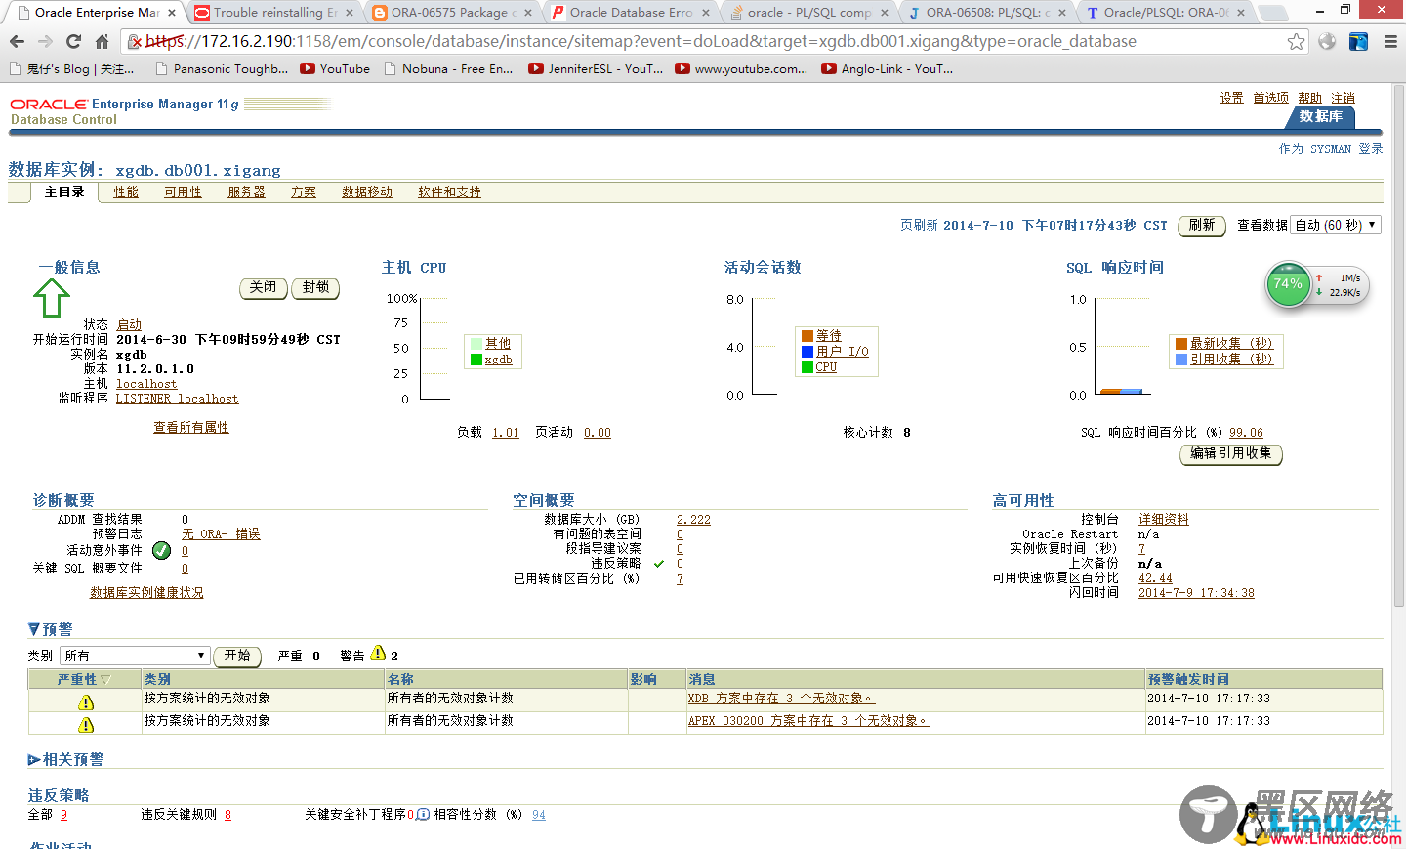Open the 数据库实例健康状况 link
The width and height of the screenshot is (1406, 849).
pyautogui.click(x=146, y=593)
